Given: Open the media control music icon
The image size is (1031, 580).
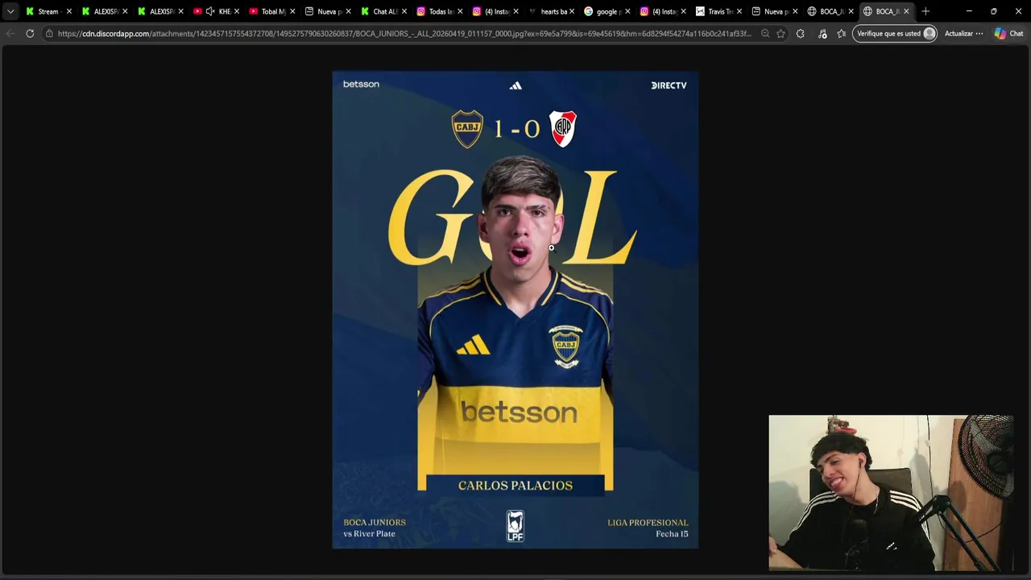Looking at the screenshot, I should 822,34.
